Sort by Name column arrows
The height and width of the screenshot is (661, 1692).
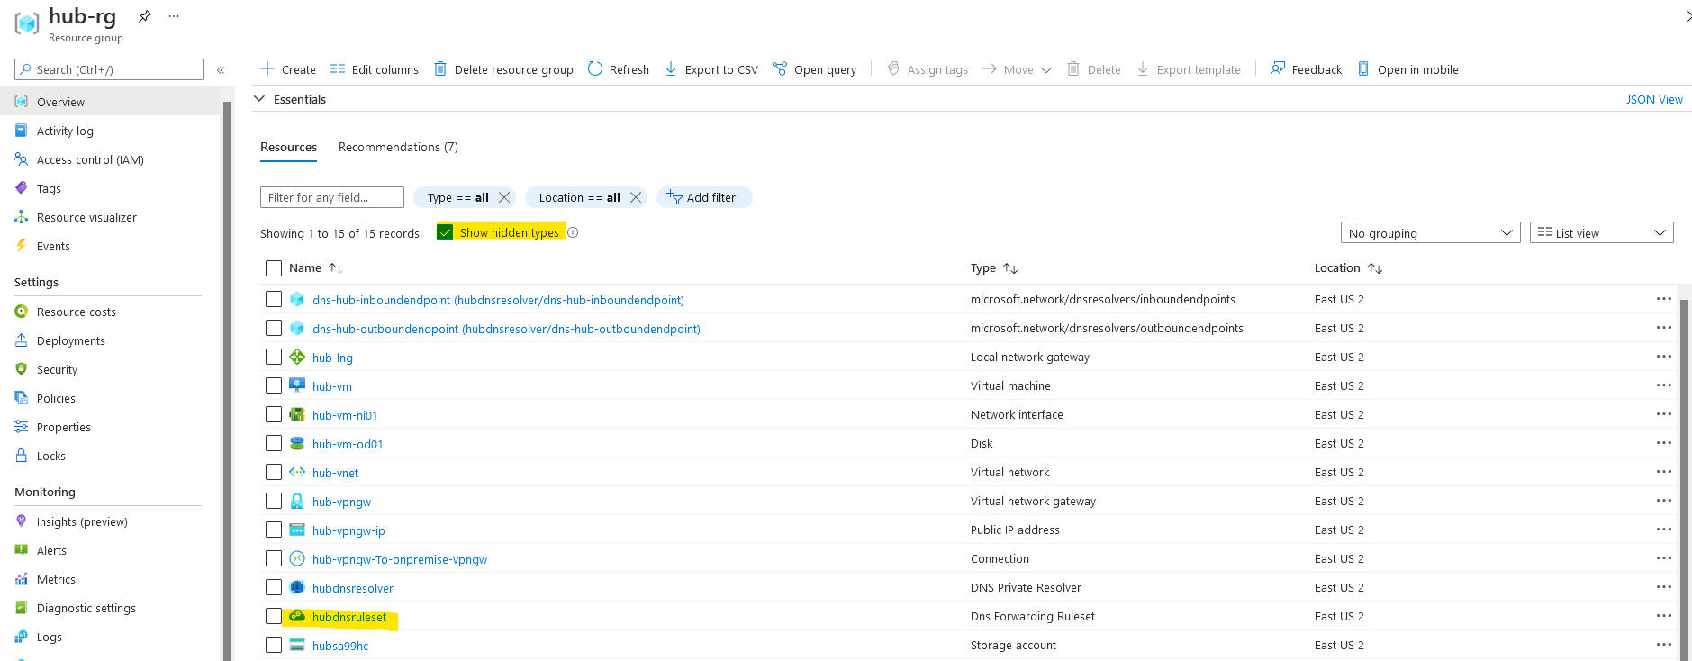point(335,268)
